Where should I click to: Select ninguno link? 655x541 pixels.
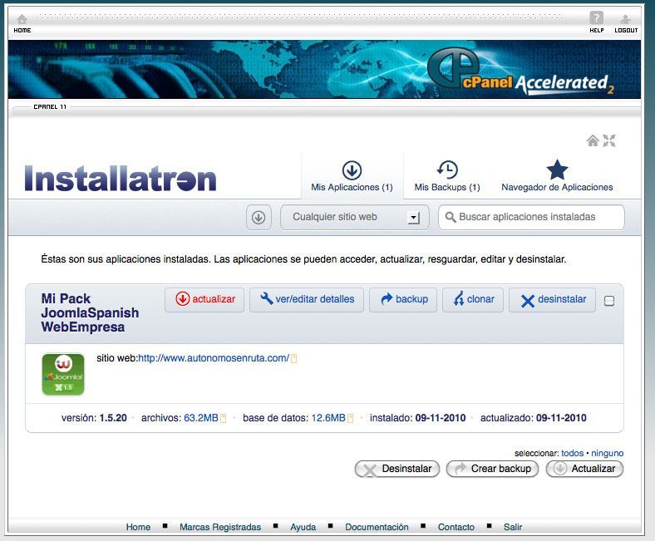tap(608, 453)
